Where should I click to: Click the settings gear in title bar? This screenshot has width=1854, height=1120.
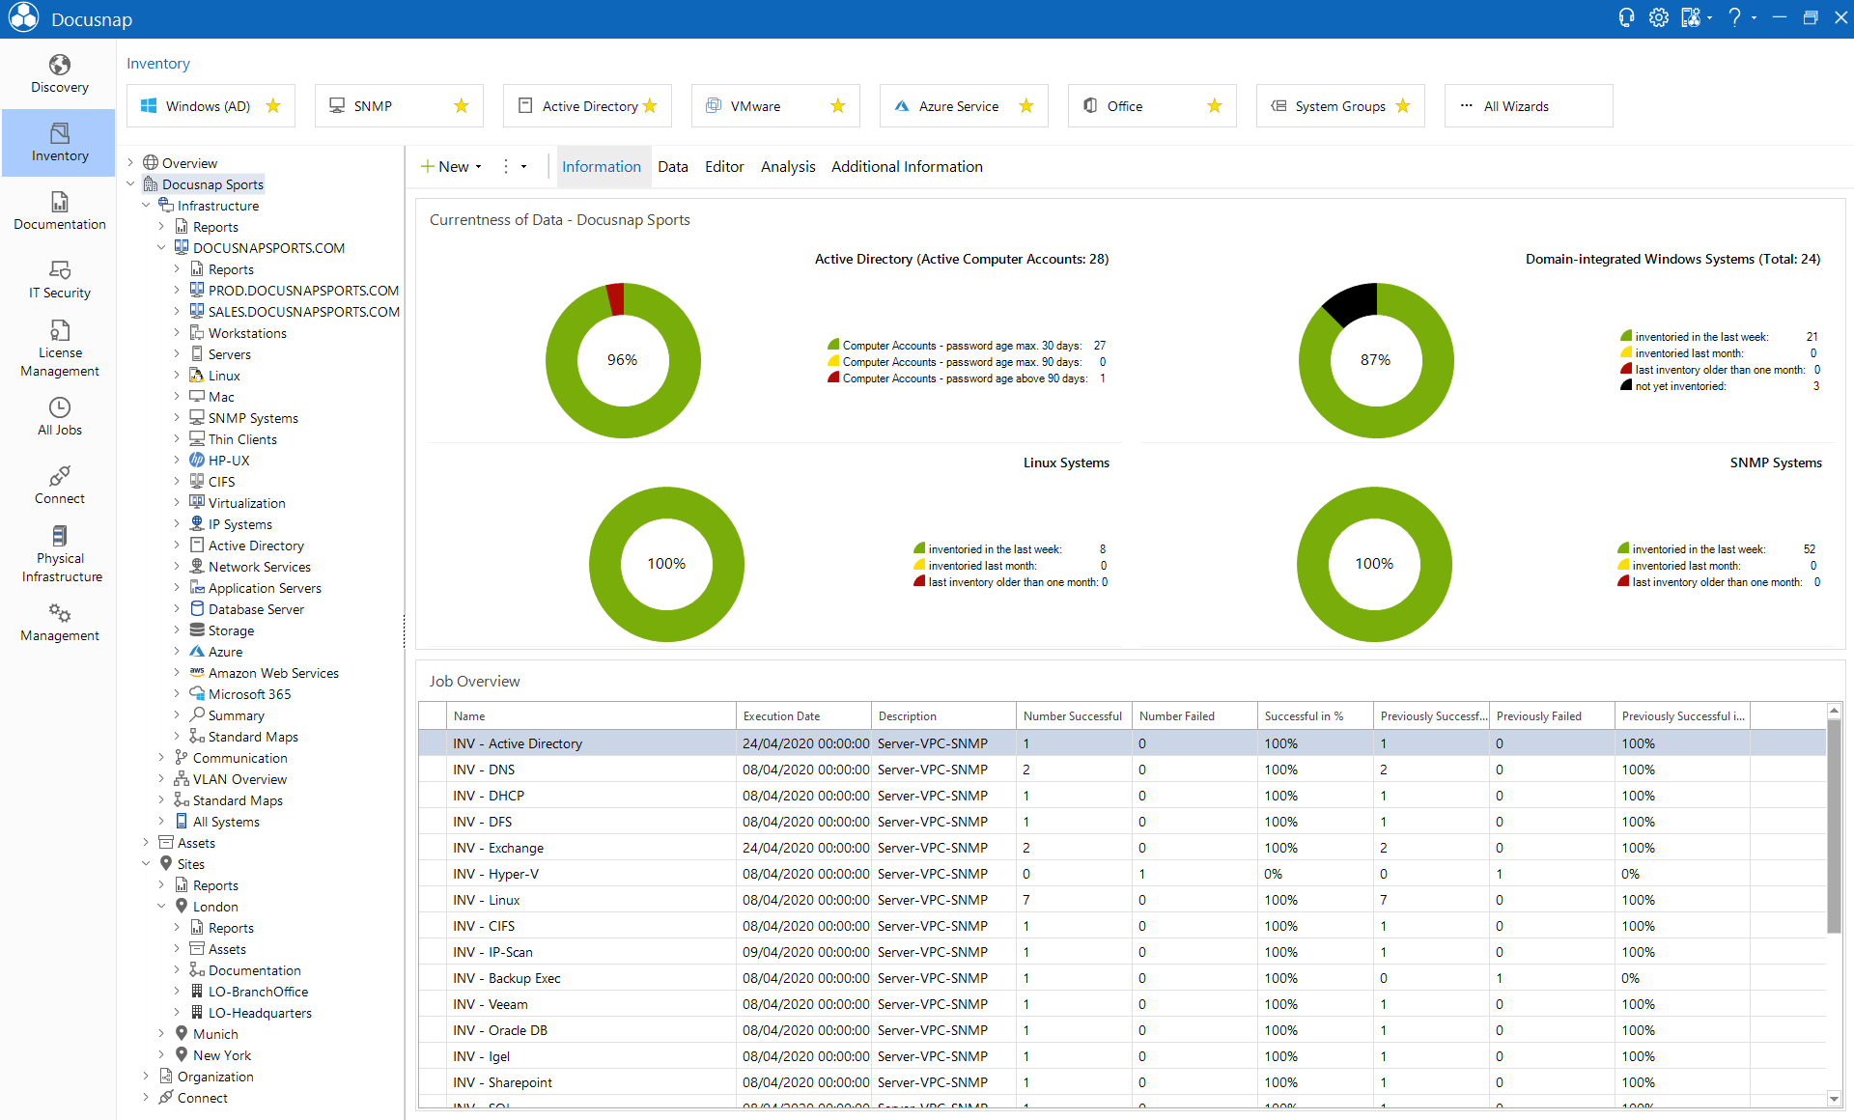coord(1658,17)
